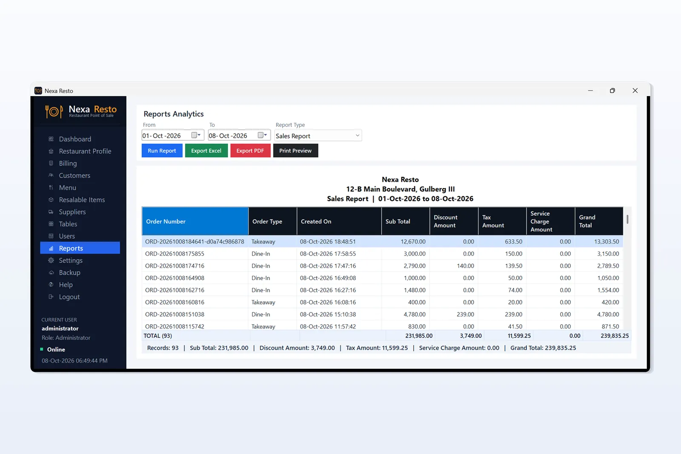Image resolution: width=681 pixels, height=454 pixels.
Task: Click the Created On column header
Action: tap(339, 221)
